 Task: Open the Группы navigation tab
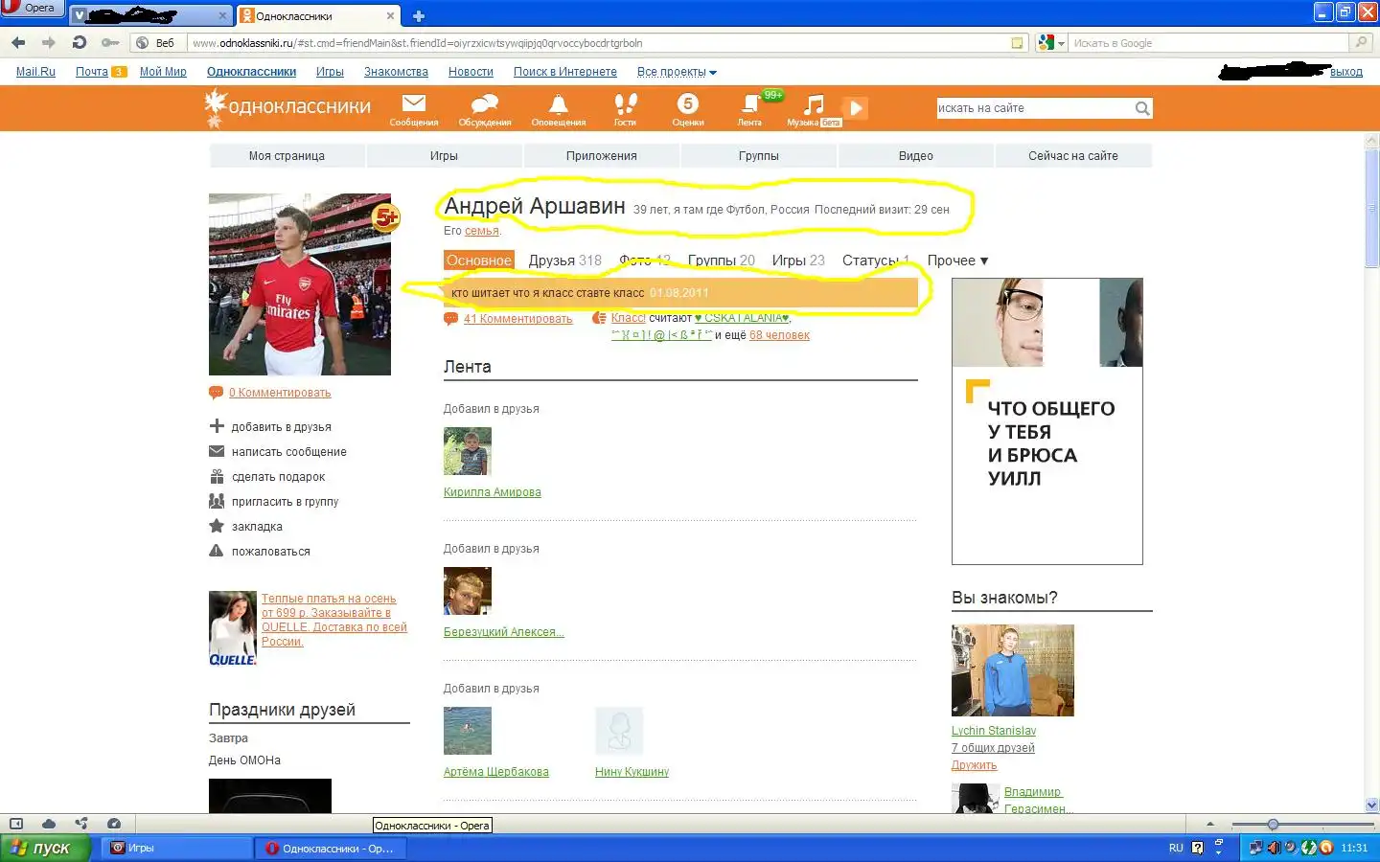pyautogui.click(x=758, y=156)
